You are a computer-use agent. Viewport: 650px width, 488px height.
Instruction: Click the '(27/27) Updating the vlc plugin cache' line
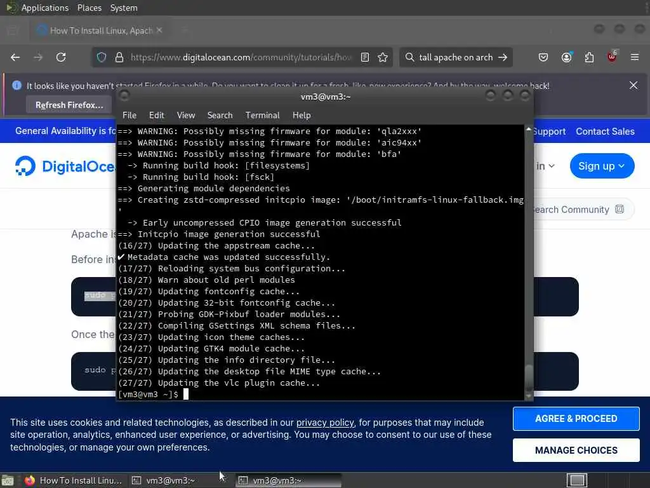pyautogui.click(x=219, y=383)
